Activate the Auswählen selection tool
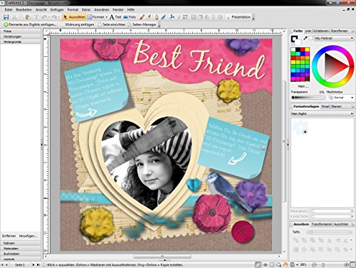This screenshot has height=268, width=356. (75, 17)
